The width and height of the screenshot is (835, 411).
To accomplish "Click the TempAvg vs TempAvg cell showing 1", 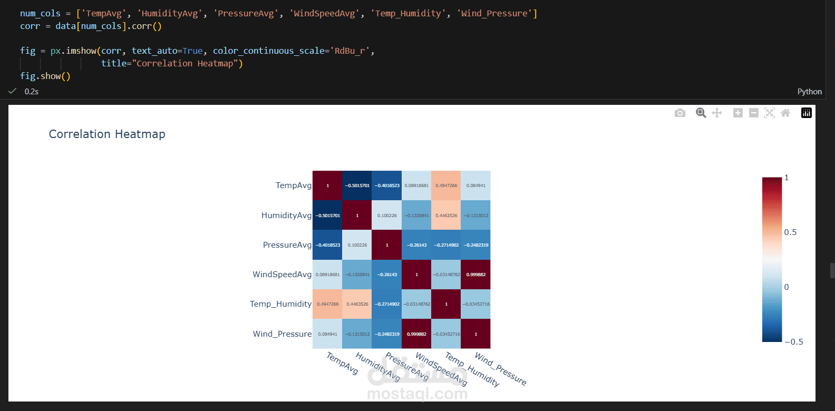I will click(327, 185).
